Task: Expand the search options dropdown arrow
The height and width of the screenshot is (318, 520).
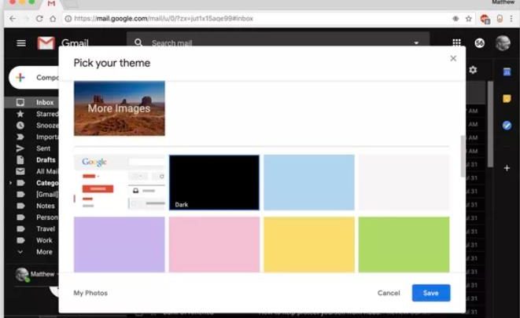Action: (x=416, y=43)
